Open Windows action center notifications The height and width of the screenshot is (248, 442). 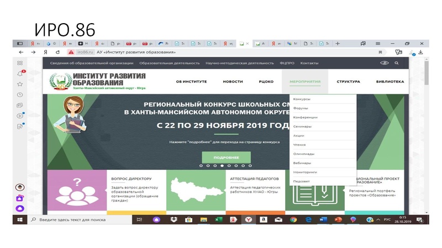pos(420,220)
